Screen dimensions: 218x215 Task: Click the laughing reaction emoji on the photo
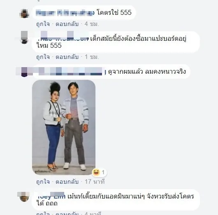[96, 172]
